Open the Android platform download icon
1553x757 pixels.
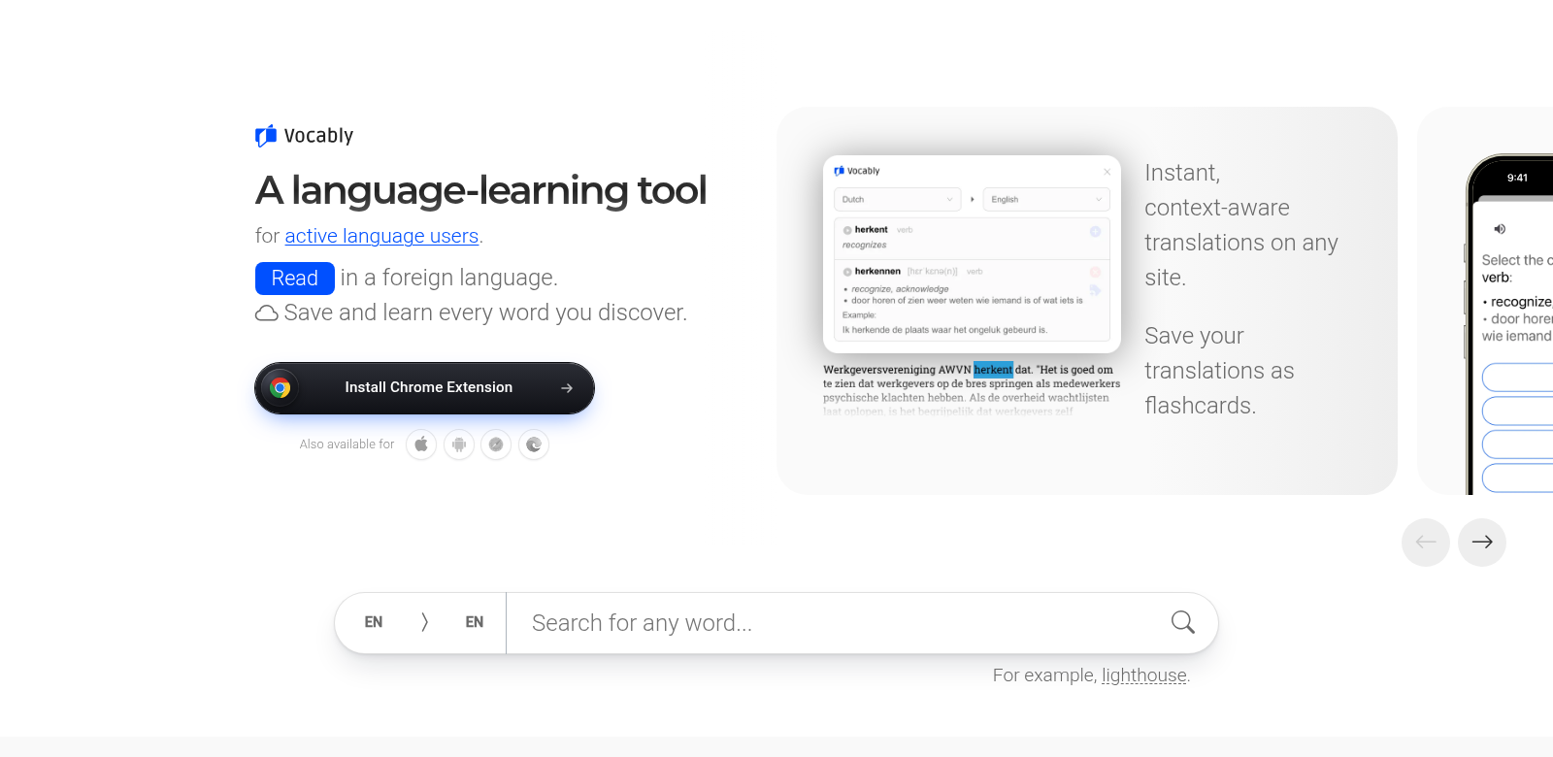click(x=459, y=444)
